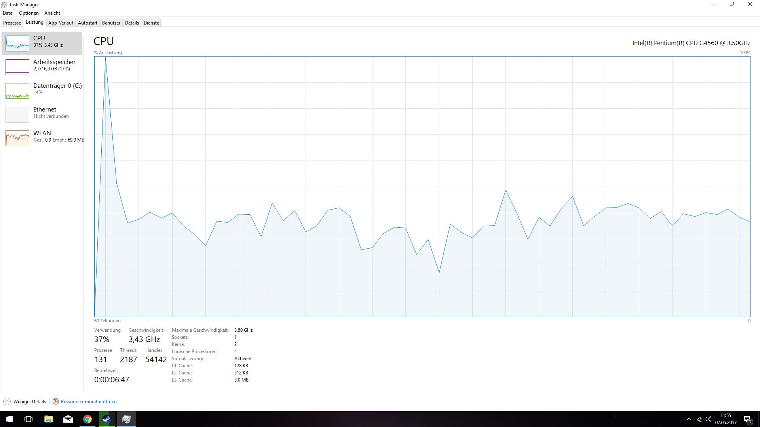Screen dimensions: 760x427
Task: Select the CPU mini graph thumbnail
Action: point(17,43)
